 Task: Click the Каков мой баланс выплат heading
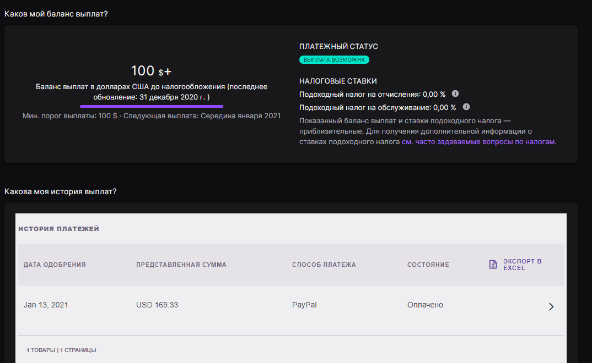(56, 13)
